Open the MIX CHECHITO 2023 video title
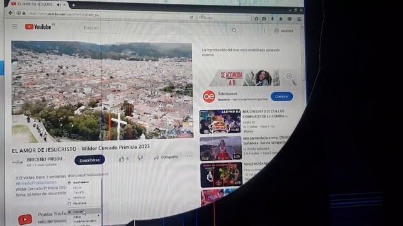 (264, 114)
